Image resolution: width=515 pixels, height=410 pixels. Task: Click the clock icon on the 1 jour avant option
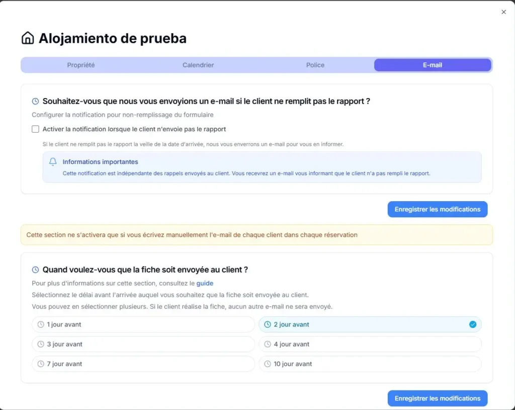point(40,324)
